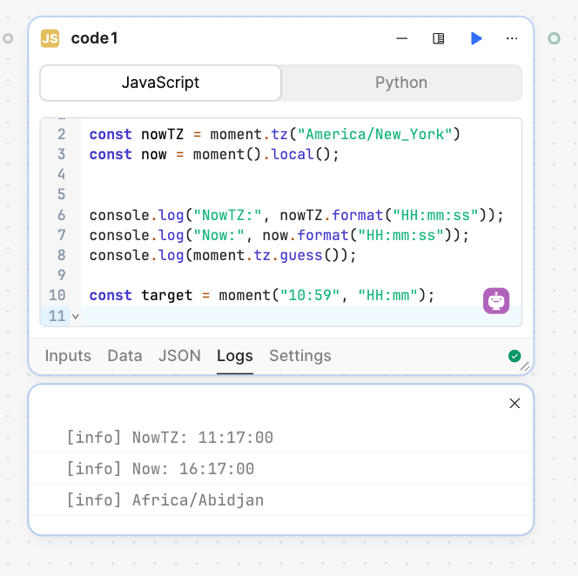The width and height of the screenshot is (578, 576).
Task: Open the three-dot more options menu
Action: [512, 38]
